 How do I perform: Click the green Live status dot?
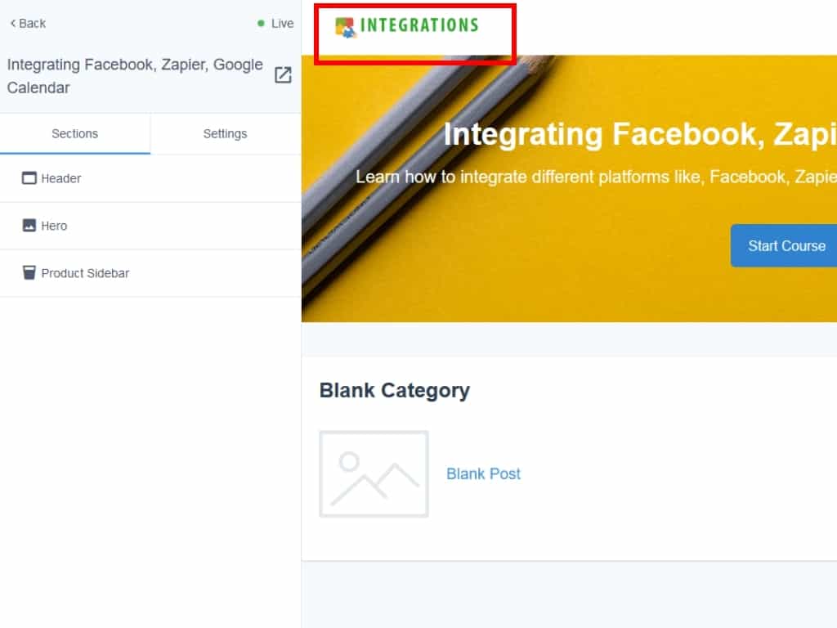pyautogui.click(x=261, y=24)
